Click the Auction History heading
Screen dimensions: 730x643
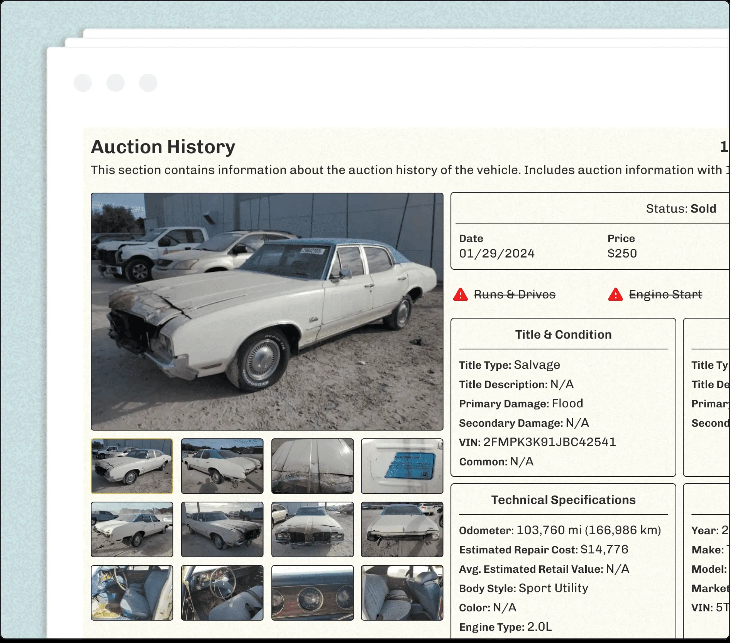[163, 147]
